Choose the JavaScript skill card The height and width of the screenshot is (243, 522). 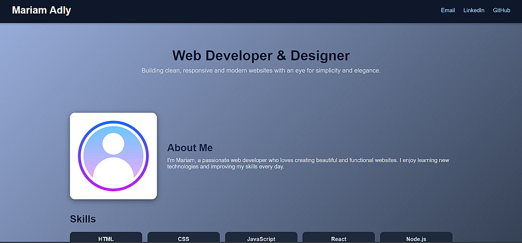point(261,237)
